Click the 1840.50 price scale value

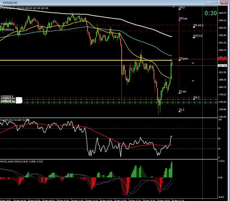pyautogui.click(x=222, y=28)
